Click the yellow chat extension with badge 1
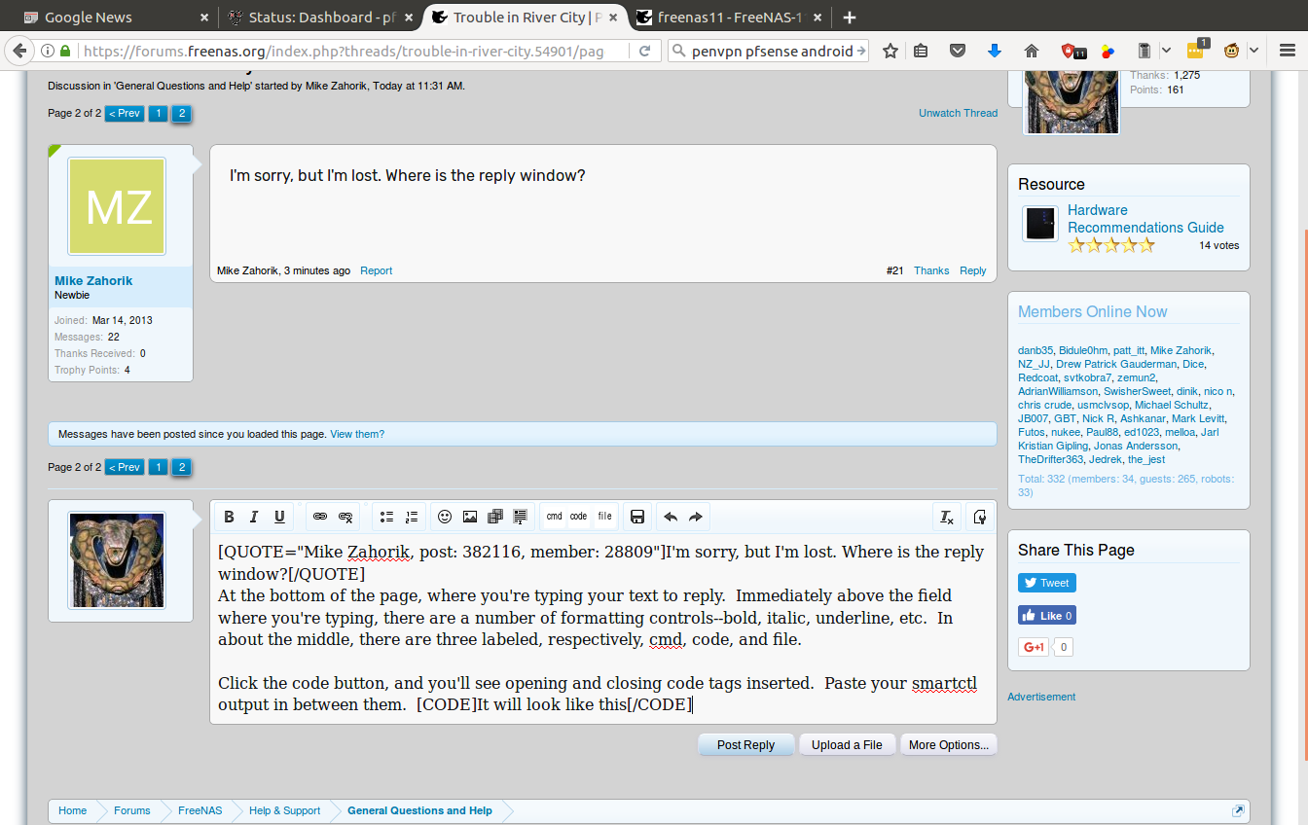The height and width of the screenshot is (825, 1308). coord(1197,50)
